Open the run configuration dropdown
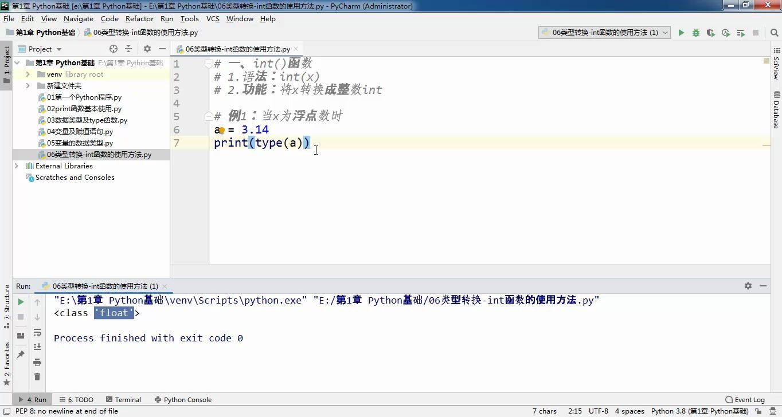782x417 pixels. pyautogui.click(x=604, y=33)
